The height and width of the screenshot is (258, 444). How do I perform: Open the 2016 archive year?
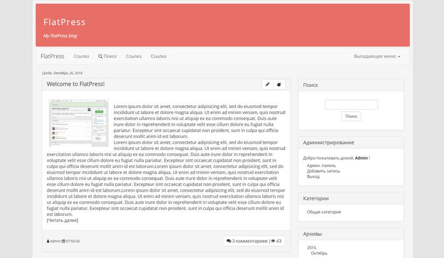[311, 247]
